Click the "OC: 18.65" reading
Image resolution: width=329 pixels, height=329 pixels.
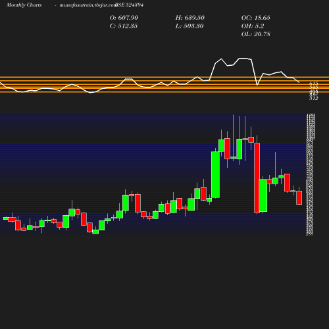(256, 18)
